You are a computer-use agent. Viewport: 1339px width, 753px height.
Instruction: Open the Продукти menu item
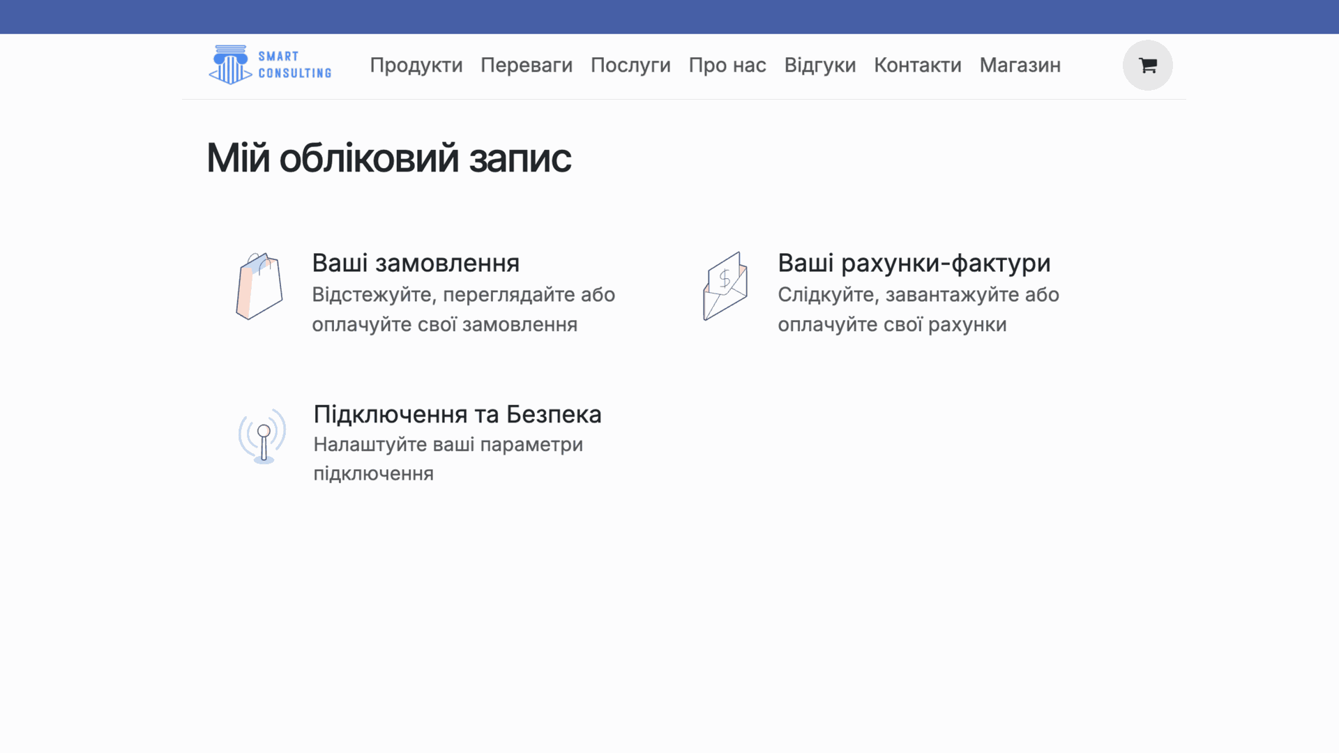click(416, 66)
